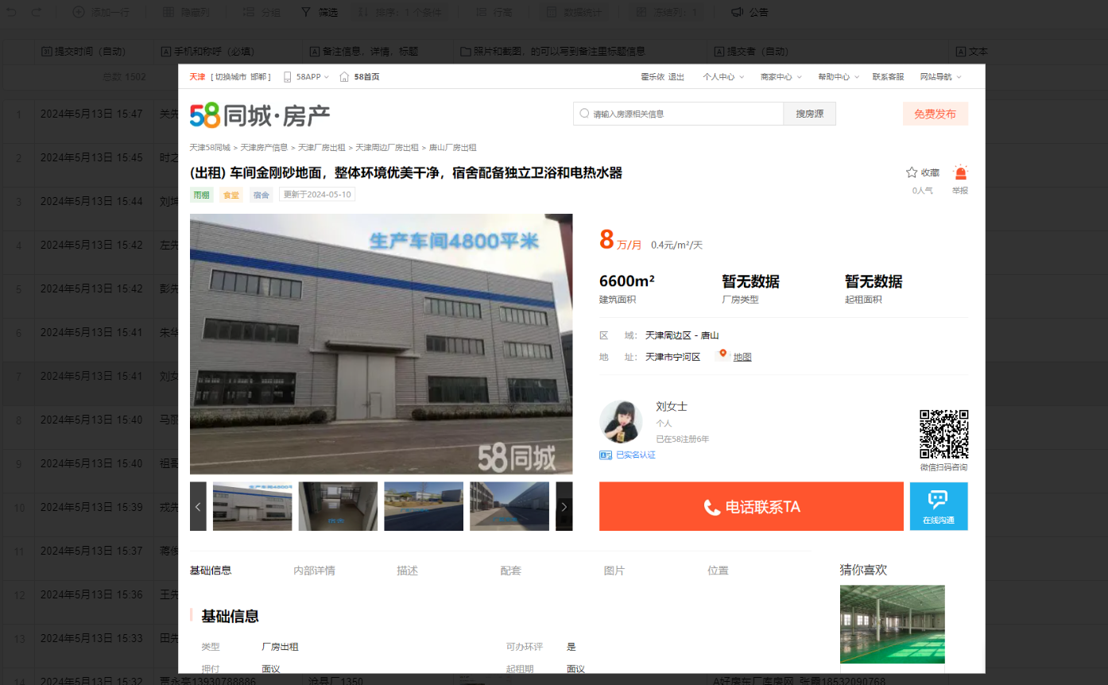Click the 58同城 房产 logo
1108x685 pixels.
[259, 116]
